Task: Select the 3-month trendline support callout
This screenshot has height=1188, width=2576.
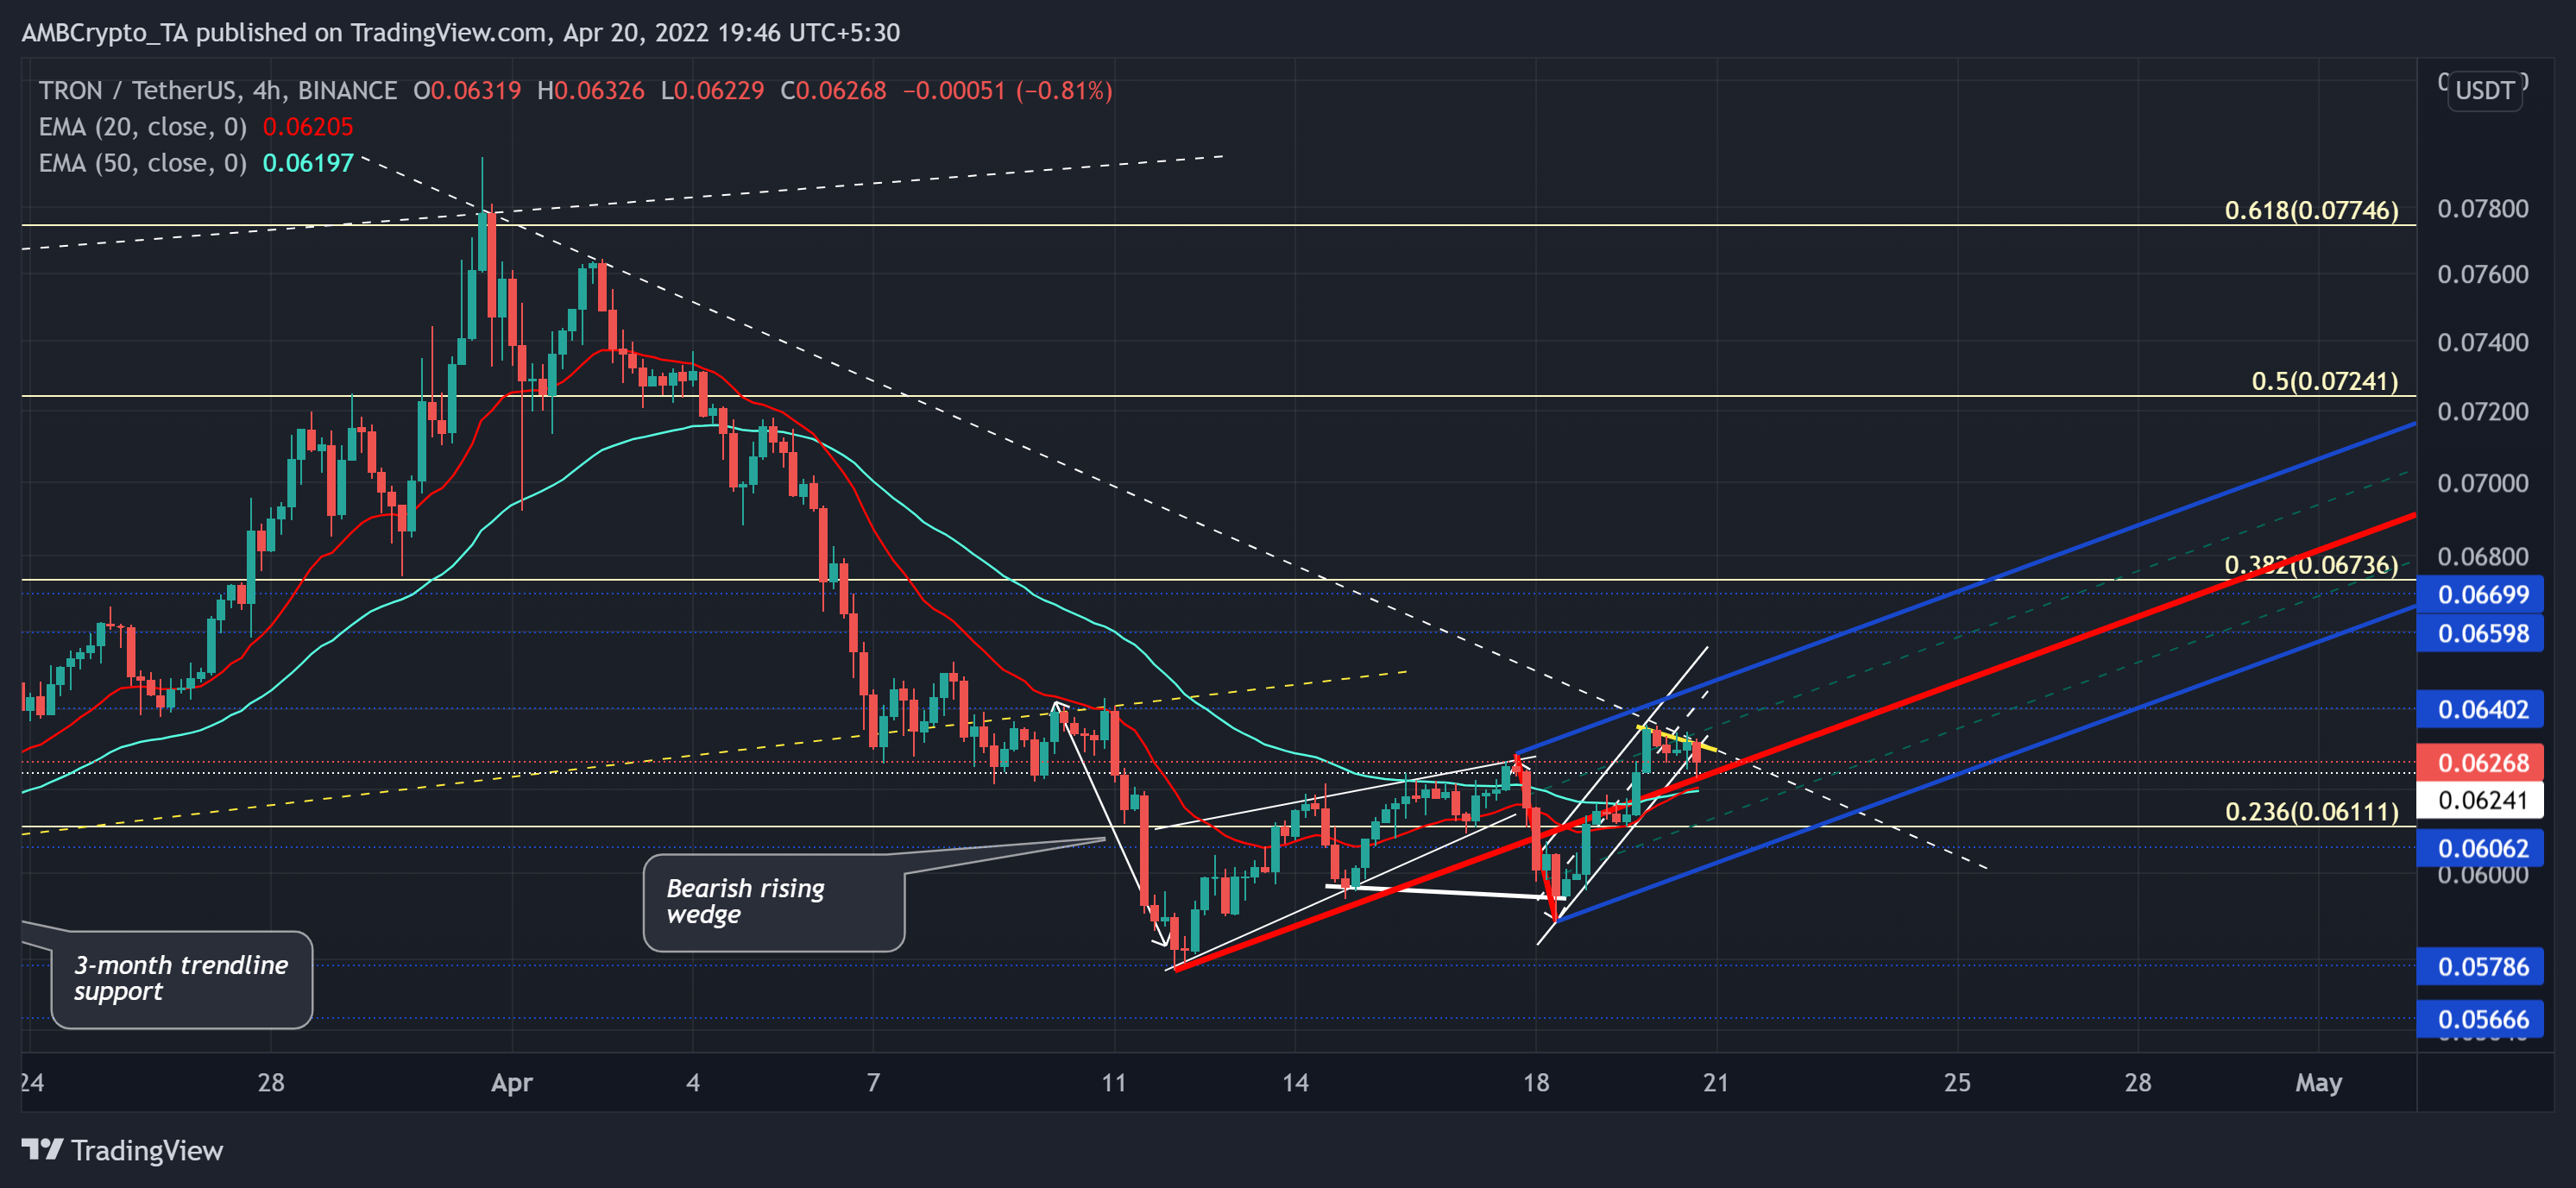Action: (x=182, y=979)
